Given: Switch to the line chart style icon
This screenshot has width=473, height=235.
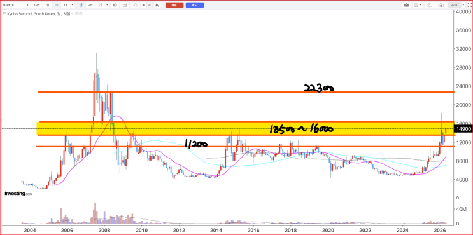Looking at the screenshot, I should pyautogui.click(x=90, y=5).
